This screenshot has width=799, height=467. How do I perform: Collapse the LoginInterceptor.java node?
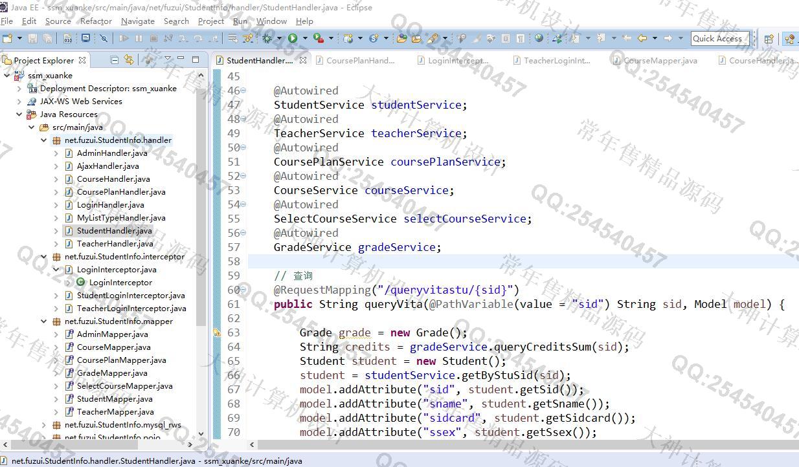(x=56, y=270)
